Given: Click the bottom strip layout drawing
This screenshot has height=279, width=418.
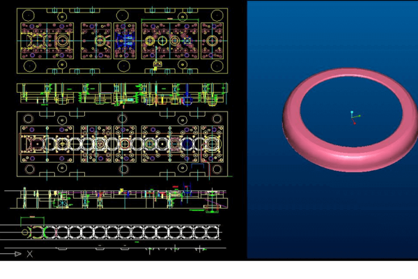Looking at the screenshot, I should (123, 232).
